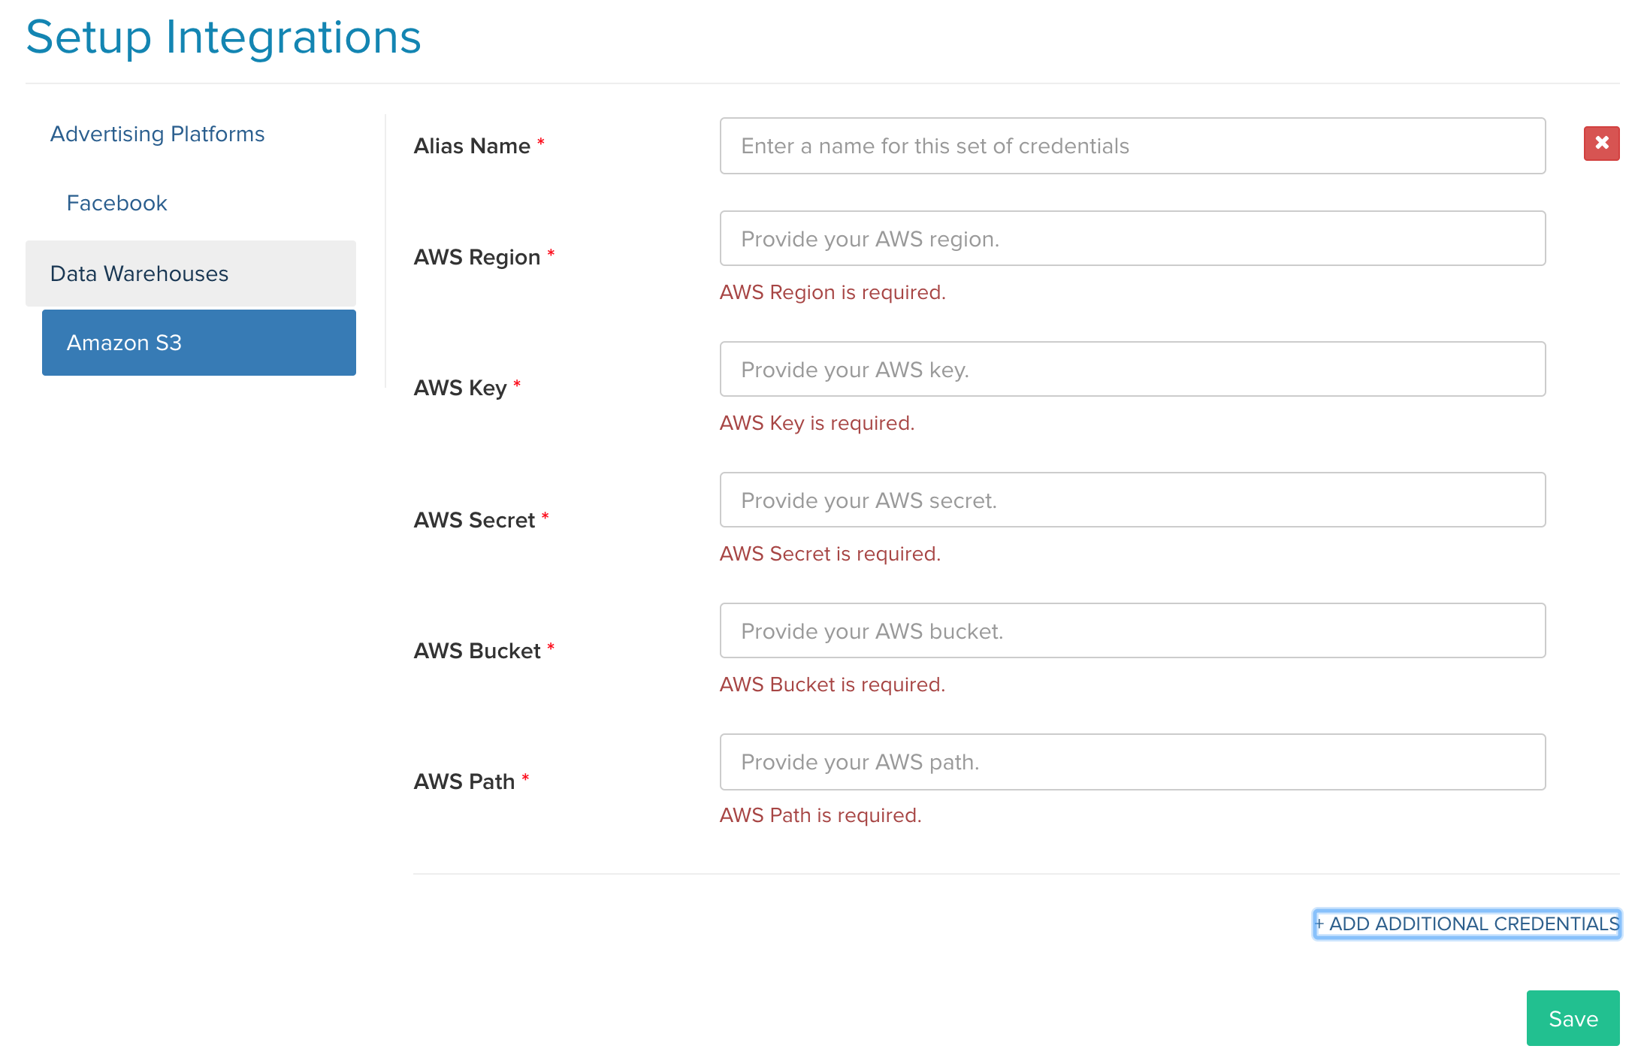
Task: Click the AWS Region label
Action: [477, 257]
